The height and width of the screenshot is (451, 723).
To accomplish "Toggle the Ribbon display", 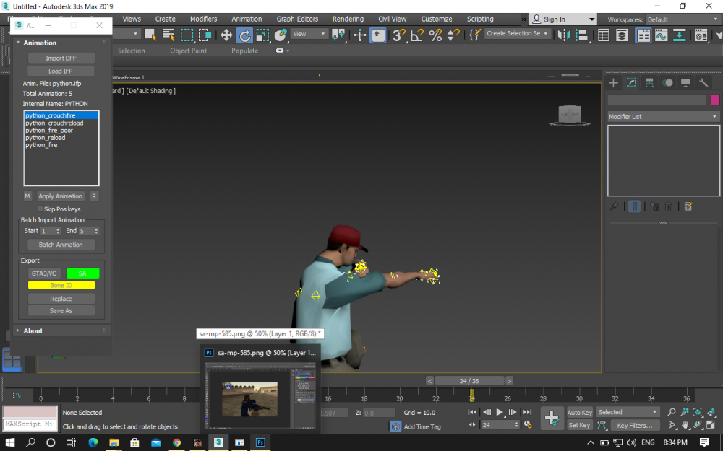I will click(643, 35).
